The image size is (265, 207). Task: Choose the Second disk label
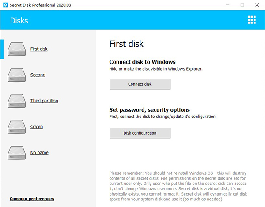38,75
